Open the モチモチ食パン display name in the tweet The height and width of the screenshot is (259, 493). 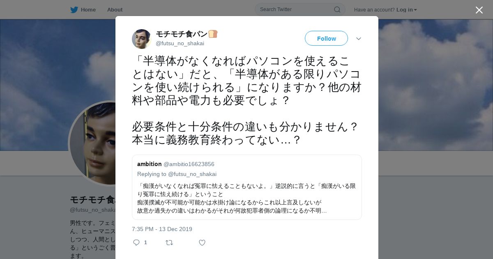tap(182, 34)
